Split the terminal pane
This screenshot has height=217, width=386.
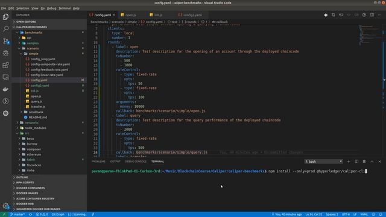click(x=356, y=162)
